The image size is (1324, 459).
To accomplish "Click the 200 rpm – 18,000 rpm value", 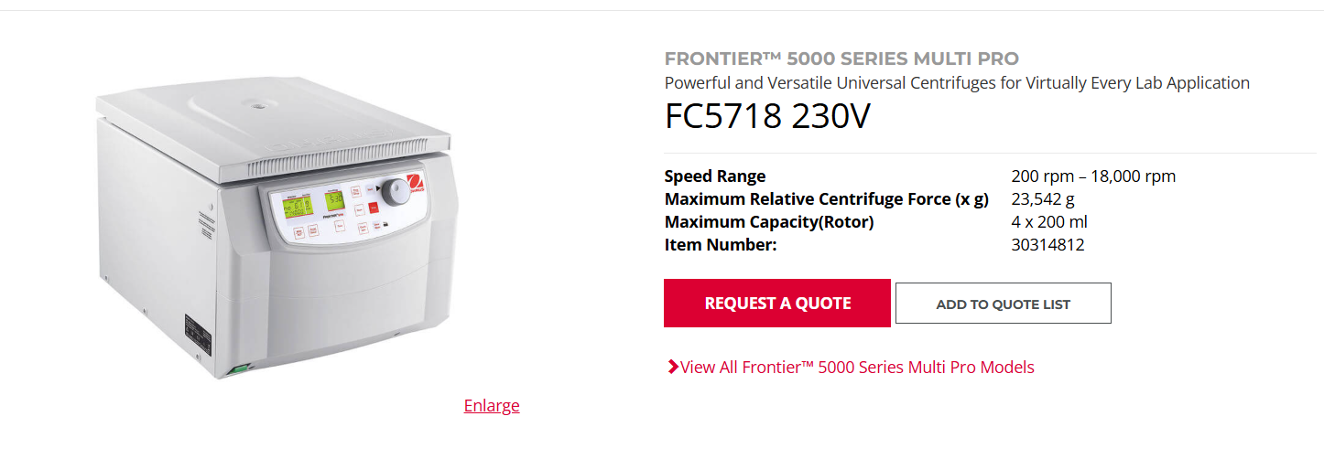I will click(1093, 176).
